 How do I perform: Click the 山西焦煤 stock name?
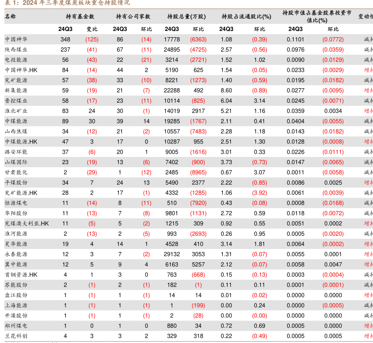point(16,131)
